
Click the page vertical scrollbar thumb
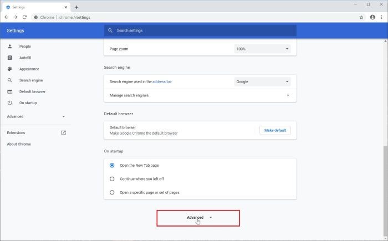[x=386, y=190]
